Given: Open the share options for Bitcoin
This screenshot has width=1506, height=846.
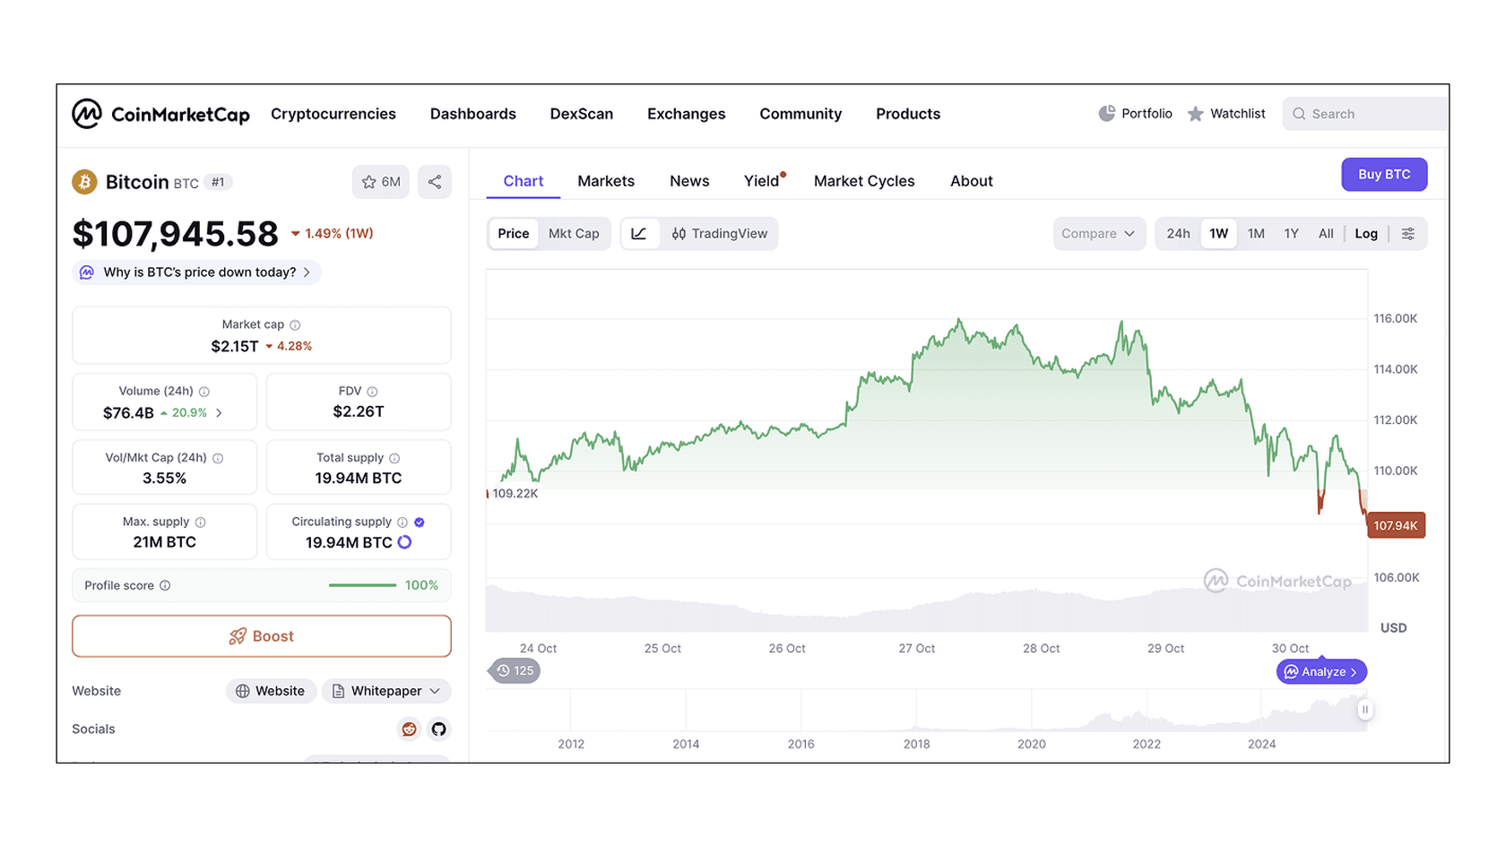Looking at the screenshot, I should coord(435,182).
